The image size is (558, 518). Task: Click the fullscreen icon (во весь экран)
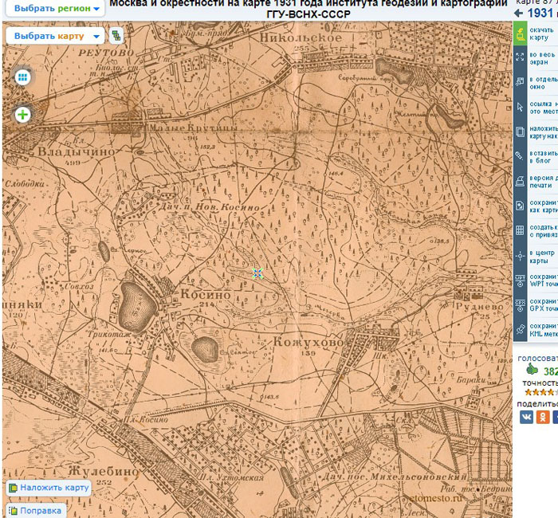tap(520, 57)
